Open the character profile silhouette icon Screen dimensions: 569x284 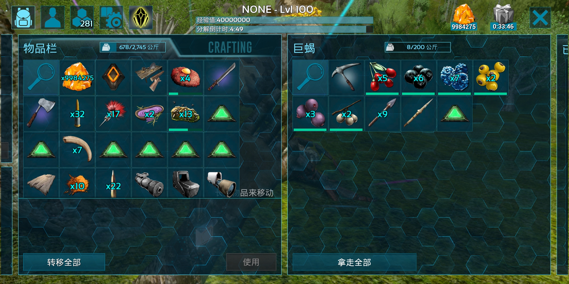(x=53, y=17)
